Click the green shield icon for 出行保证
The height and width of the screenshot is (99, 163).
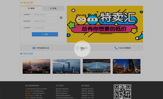(x=77, y=48)
